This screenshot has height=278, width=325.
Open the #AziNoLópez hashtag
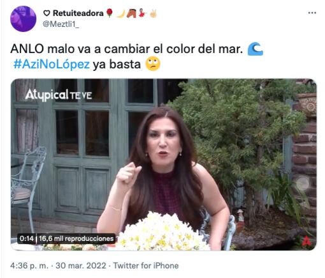coord(52,64)
